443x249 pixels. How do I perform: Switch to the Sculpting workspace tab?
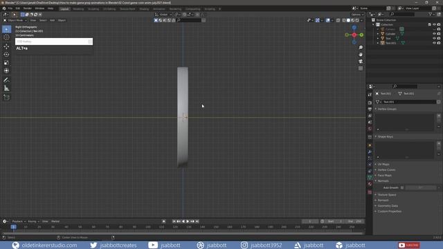point(93,9)
